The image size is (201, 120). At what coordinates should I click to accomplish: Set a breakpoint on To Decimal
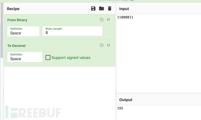[108, 45]
